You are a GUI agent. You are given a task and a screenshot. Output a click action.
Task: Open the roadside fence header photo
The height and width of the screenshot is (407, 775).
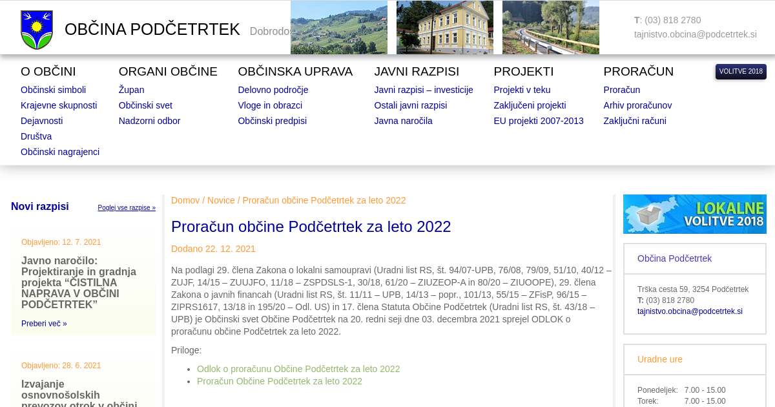tap(550, 28)
